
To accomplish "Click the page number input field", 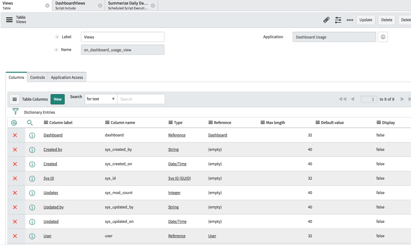I will point(368,99).
